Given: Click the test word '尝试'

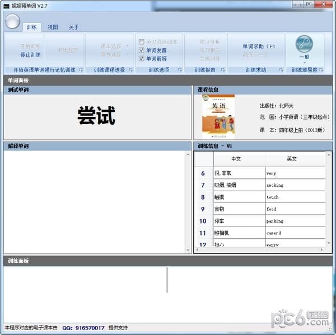Looking at the screenshot, I should point(96,116).
